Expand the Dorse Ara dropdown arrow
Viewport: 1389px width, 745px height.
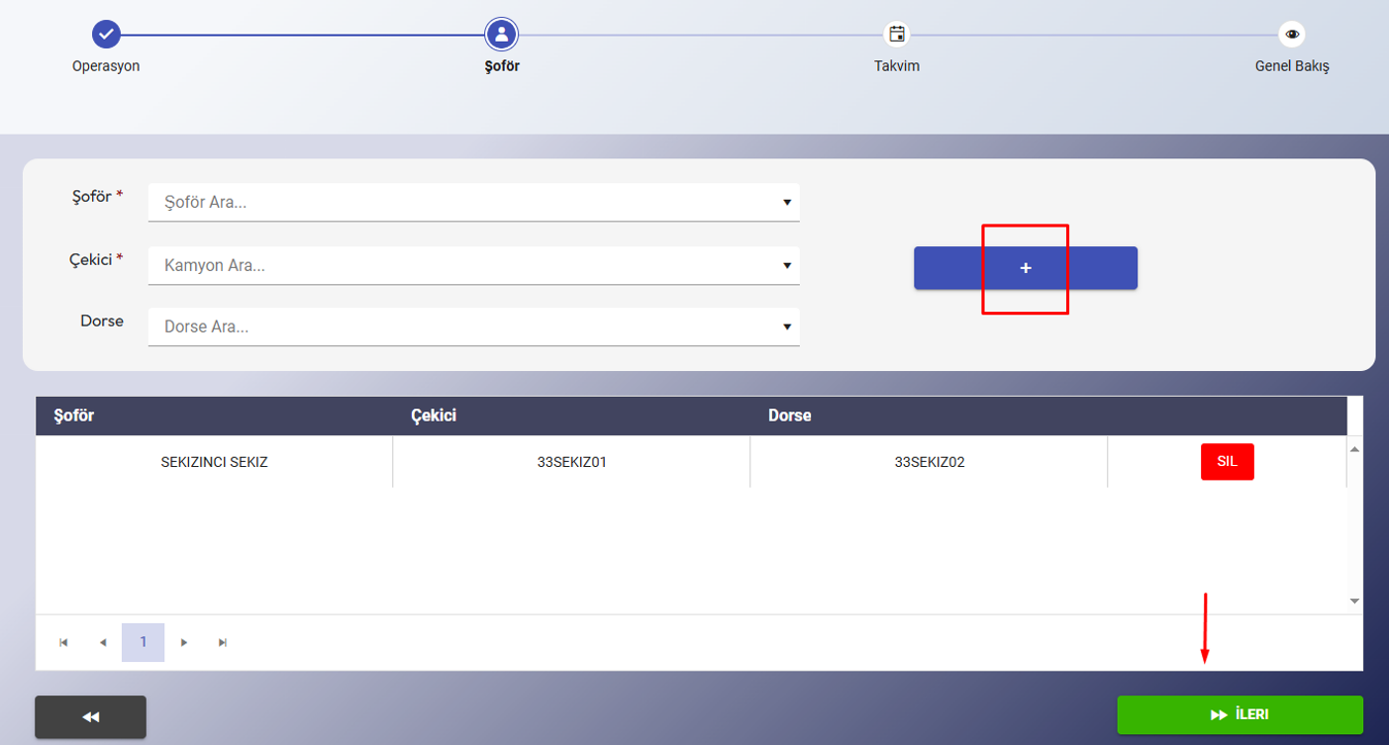click(786, 327)
